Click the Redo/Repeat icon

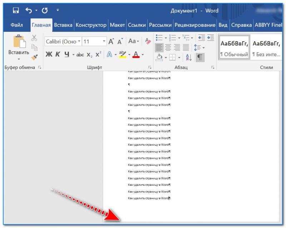(x=45, y=10)
